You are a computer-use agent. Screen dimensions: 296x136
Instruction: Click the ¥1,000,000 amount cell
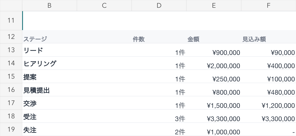click(x=214, y=129)
